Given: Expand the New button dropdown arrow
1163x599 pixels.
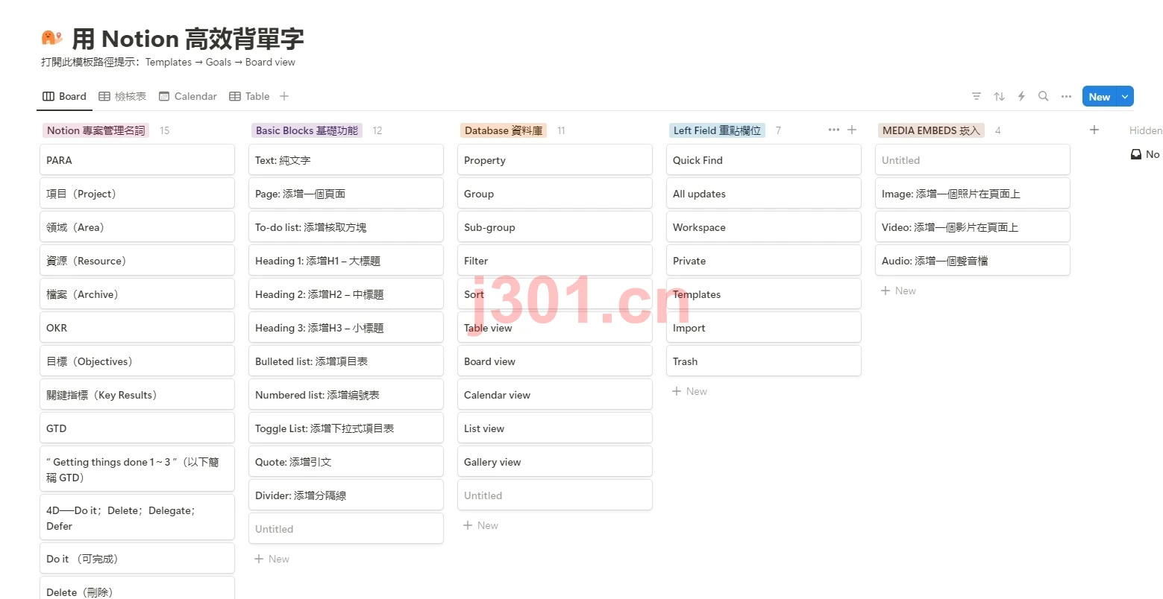Looking at the screenshot, I should pos(1125,97).
